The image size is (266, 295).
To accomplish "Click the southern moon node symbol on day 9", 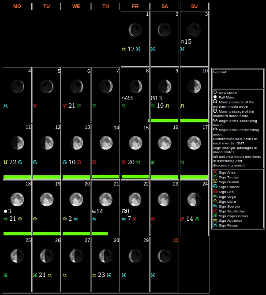I will (x=153, y=98).
